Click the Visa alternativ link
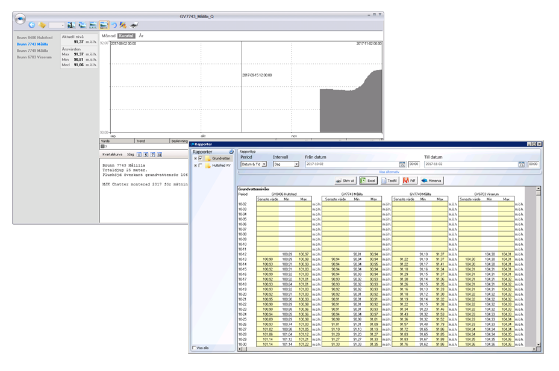 coord(389,172)
